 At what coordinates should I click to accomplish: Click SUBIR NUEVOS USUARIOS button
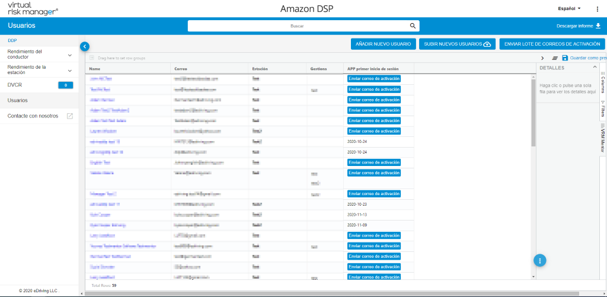coord(457,44)
